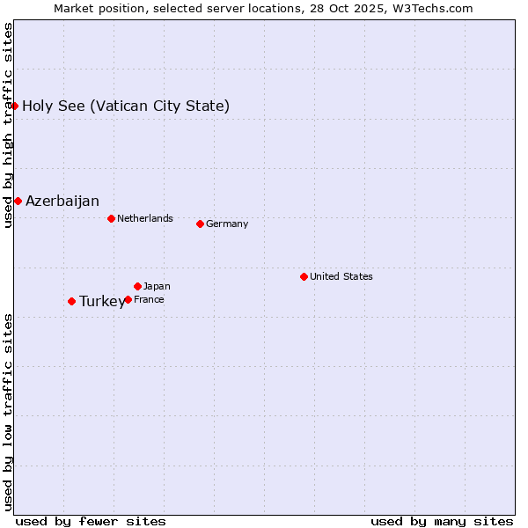Click the 'used by many sites' axis label
The width and height of the screenshot is (528, 528).
click(x=442, y=521)
